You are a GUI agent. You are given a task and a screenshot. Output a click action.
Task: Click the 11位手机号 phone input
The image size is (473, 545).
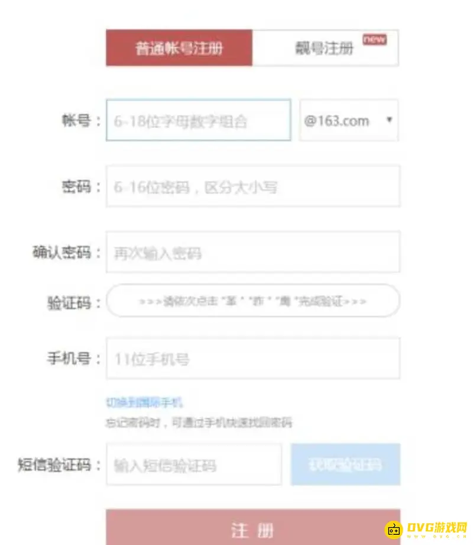coord(253,359)
